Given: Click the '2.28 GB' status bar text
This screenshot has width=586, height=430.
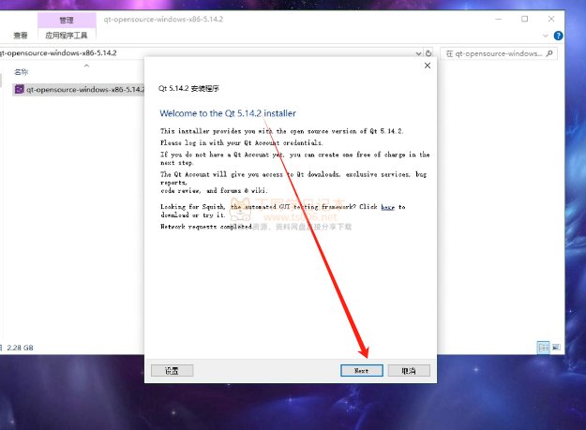Looking at the screenshot, I should click(x=21, y=348).
